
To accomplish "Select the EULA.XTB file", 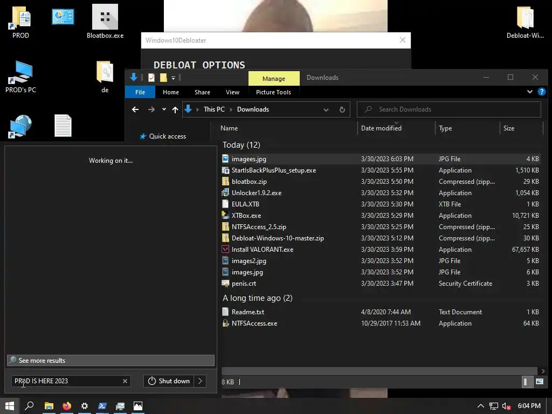I will (x=380, y=204).
